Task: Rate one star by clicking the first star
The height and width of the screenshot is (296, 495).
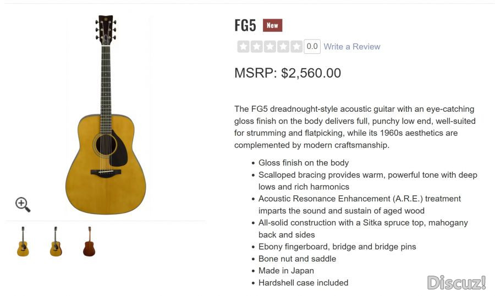Action: (243, 47)
